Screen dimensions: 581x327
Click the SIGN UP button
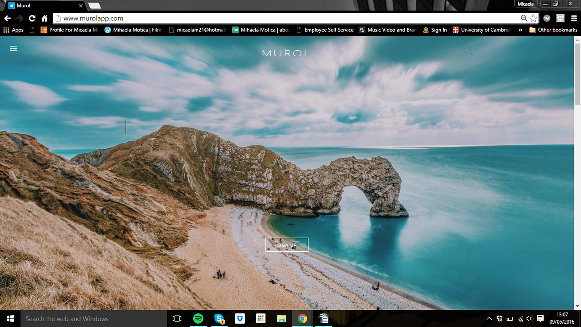pyautogui.click(x=287, y=245)
